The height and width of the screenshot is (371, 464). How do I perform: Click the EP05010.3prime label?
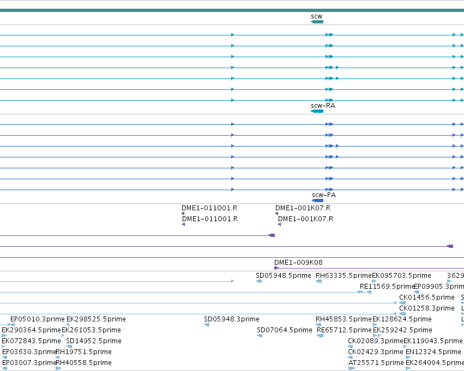pyautogui.click(x=37, y=319)
